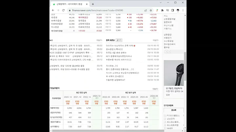Open the discussion post dated 09/11 09:20
The height and width of the screenshot is (132, 236).
[x=119, y=56]
